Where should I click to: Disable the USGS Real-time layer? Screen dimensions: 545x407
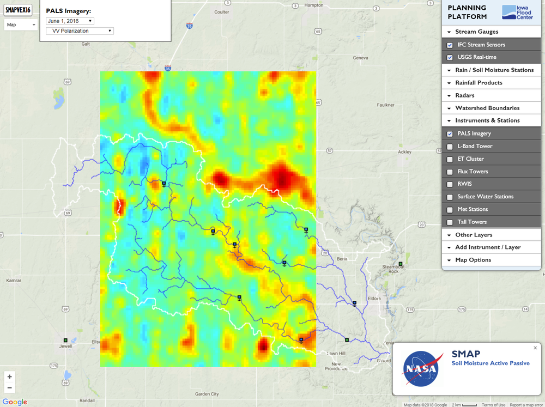(450, 57)
